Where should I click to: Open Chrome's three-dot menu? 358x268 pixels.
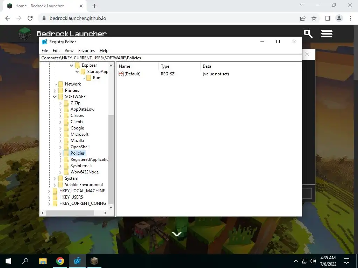(x=350, y=18)
